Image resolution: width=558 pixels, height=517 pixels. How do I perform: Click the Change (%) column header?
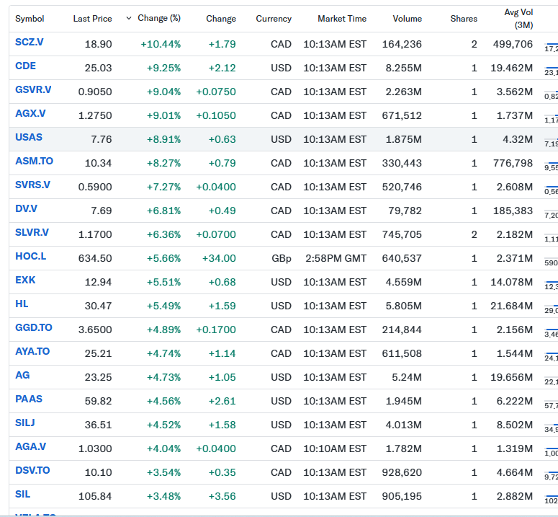(x=159, y=19)
